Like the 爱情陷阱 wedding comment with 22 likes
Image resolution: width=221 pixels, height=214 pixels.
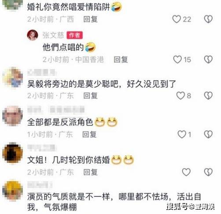pos(177,19)
